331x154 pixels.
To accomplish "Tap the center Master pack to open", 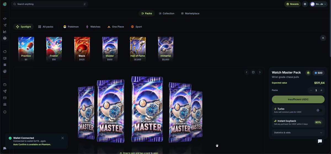I will tap(147, 109).
